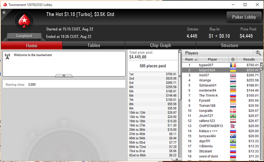Toggle the favorite star icon for the tournament
Viewport: 264px width, 162px height.
tap(4, 12)
